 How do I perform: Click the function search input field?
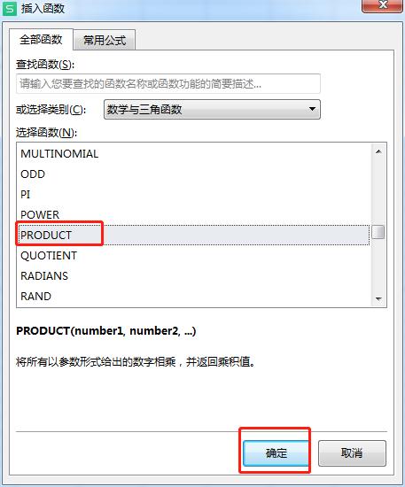168,83
